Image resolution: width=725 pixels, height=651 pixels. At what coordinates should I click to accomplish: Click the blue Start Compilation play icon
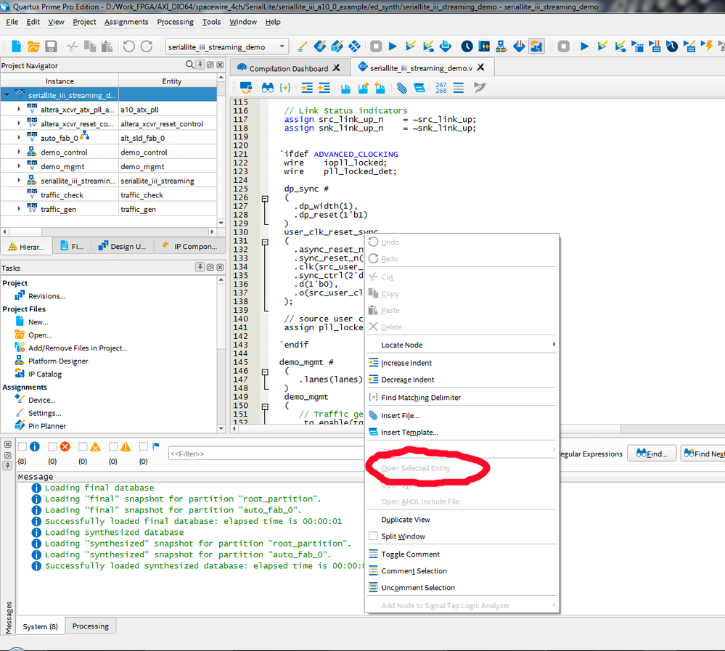click(x=393, y=46)
